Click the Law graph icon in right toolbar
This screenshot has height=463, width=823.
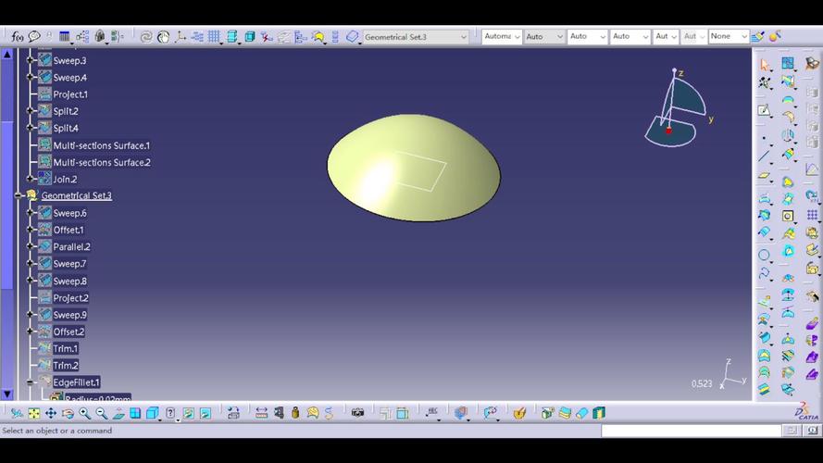(812, 169)
